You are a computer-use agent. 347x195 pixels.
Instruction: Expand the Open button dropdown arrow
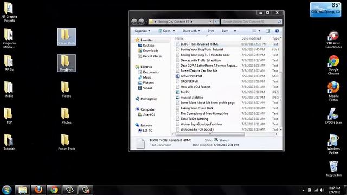[x=173, y=31]
